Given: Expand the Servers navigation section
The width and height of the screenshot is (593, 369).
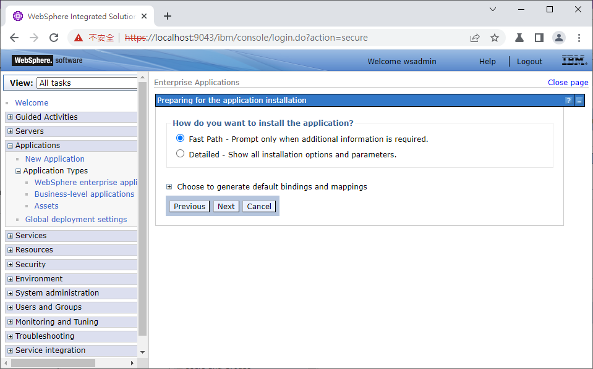Looking at the screenshot, I should tap(11, 131).
